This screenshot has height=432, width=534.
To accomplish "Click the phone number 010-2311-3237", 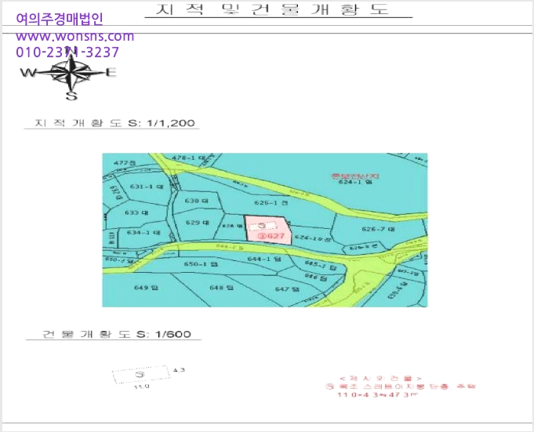I will [67, 52].
